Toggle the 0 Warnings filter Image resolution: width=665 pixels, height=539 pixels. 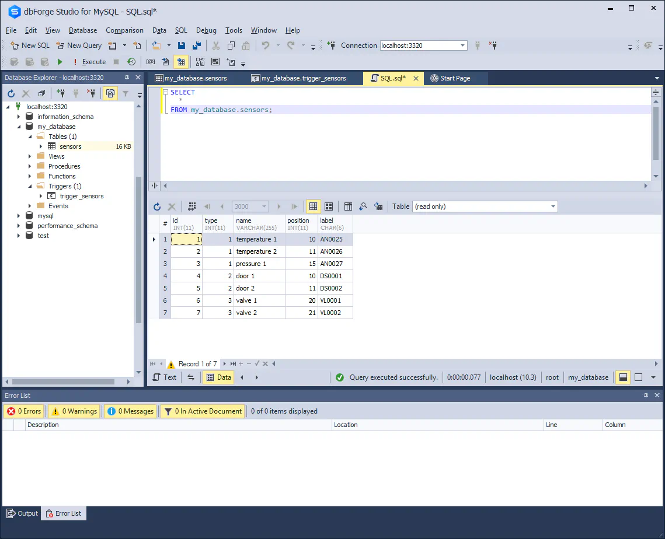(x=74, y=411)
